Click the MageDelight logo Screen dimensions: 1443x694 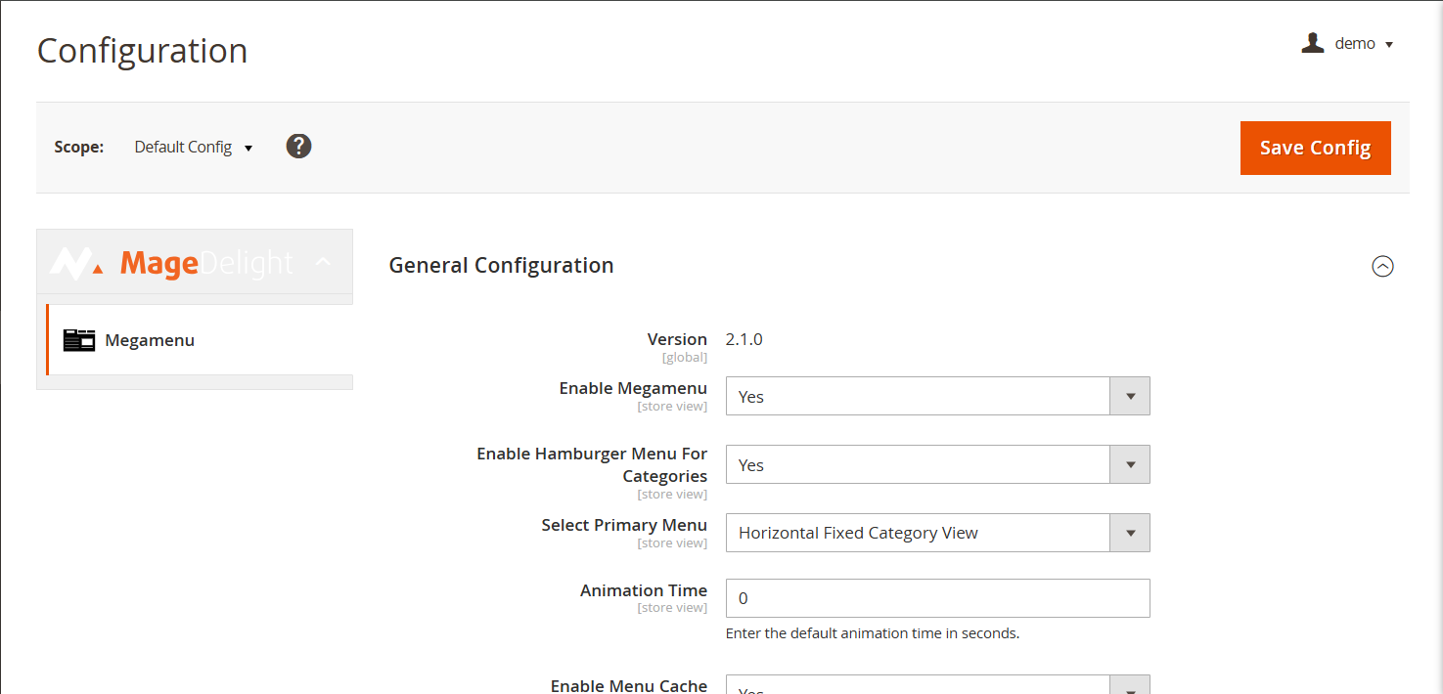pyautogui.click(x=171, y=262)
